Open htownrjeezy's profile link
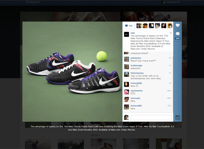The image size is (204, 149). point(137,73)
